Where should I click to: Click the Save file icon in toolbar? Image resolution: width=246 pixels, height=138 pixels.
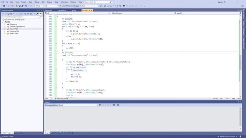coord(20,6)
